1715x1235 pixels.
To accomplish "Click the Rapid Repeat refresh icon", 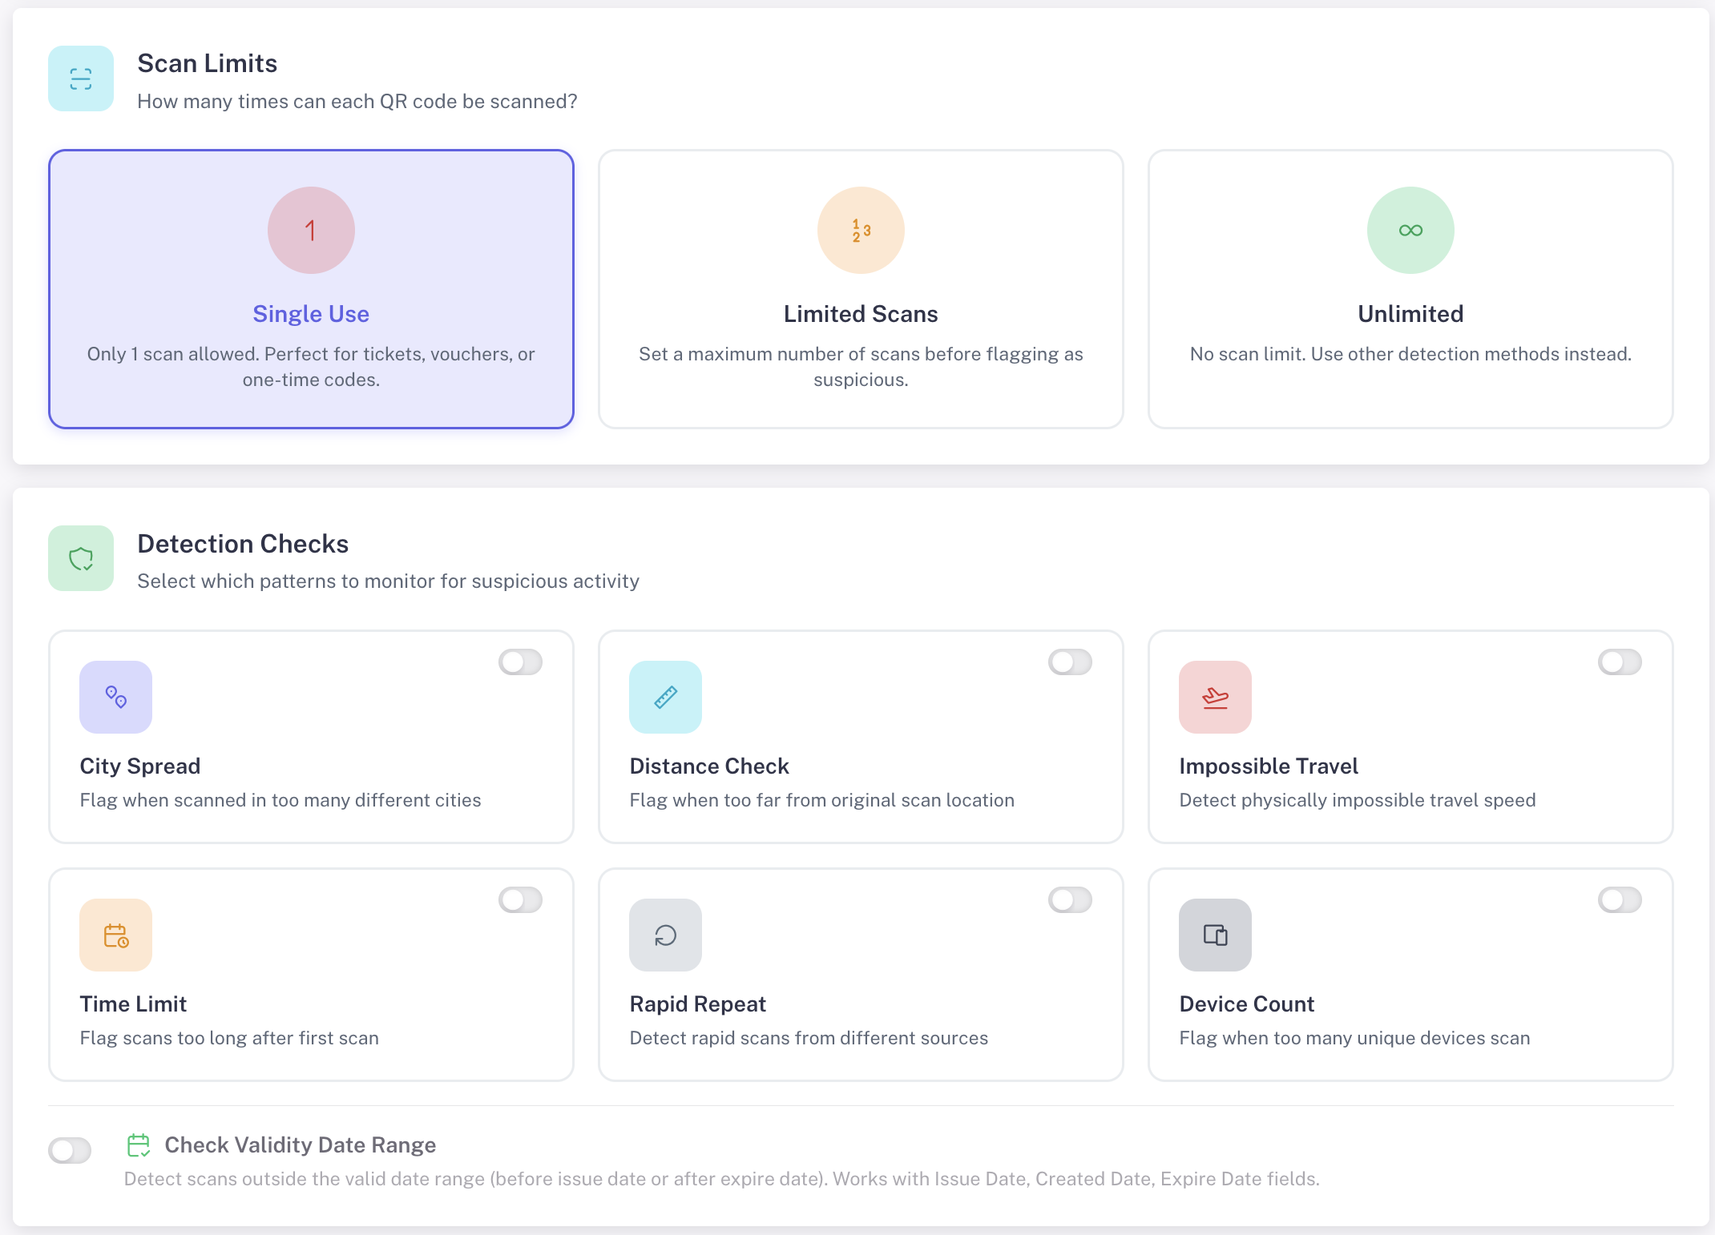I will [x=665, y=935].
